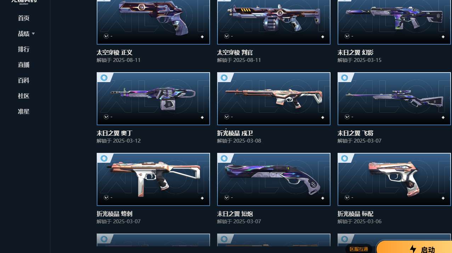Select 准星 from the sidebar
The height and width of the screenshot is (253, 452).
point(24,112)
